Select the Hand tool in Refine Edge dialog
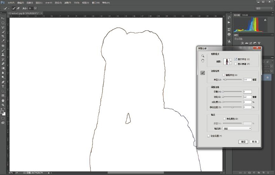The image size is (275, 175). point(203,61)
